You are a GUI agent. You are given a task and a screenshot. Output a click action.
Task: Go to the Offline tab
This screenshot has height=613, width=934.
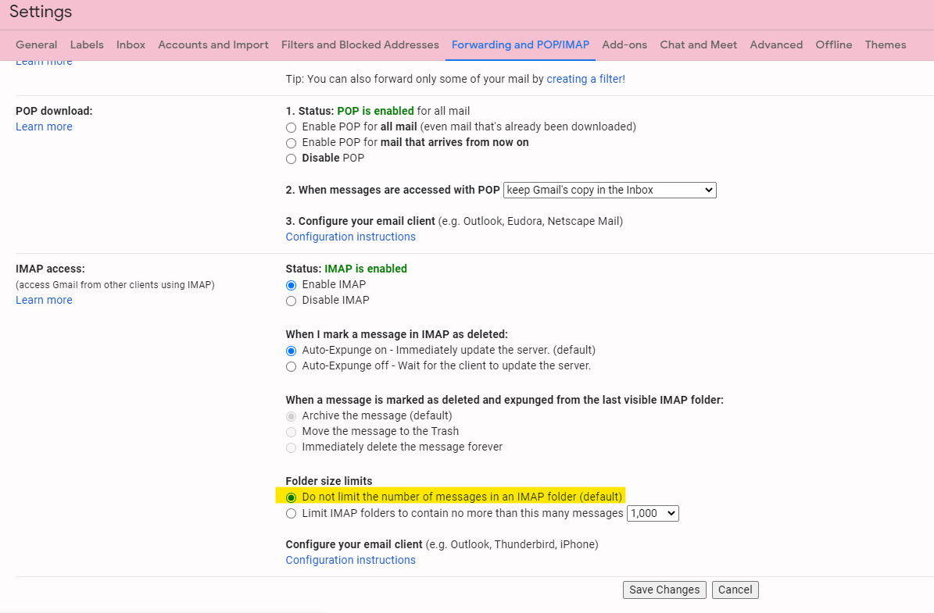point(834,45)
